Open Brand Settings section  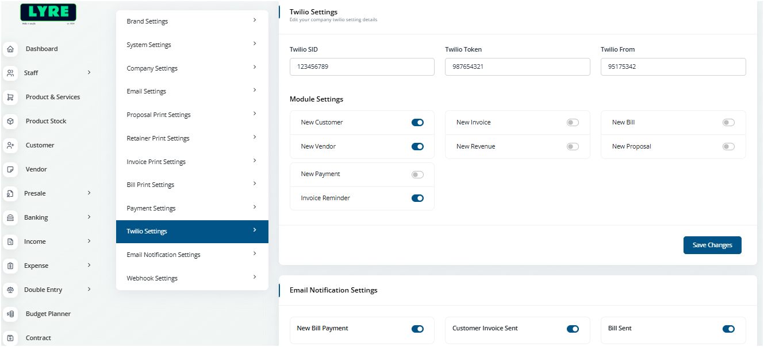pyautogui.click(x=192, y=21)
